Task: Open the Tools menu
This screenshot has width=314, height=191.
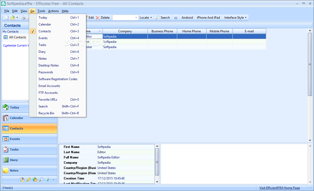Action: pos(41,11)
